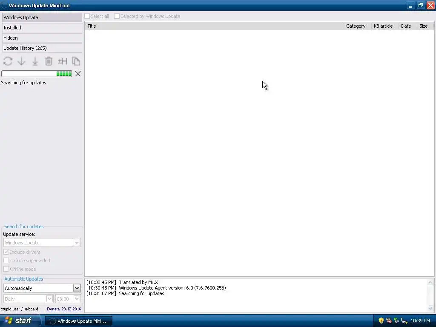Switch to the Hidden tab
Viewport: 436px width, 327px height.
tap(42, 38)
